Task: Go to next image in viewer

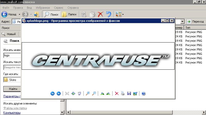Action: [x=59, y=93]
